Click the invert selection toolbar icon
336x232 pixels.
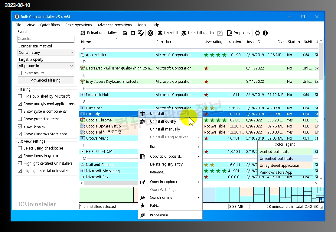coord(141,33)
